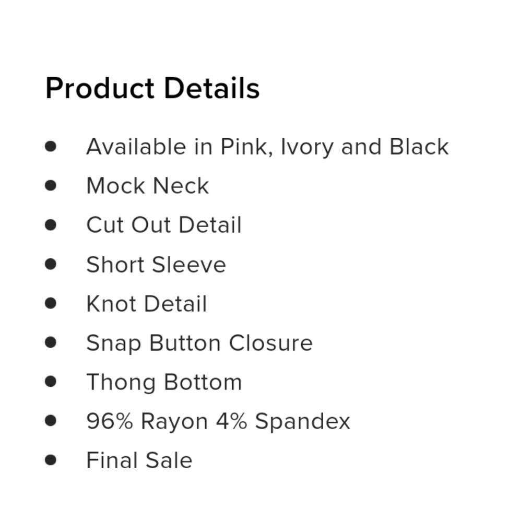Click the Product Details heading
520x522 pixels.
[x=152, y=88]
